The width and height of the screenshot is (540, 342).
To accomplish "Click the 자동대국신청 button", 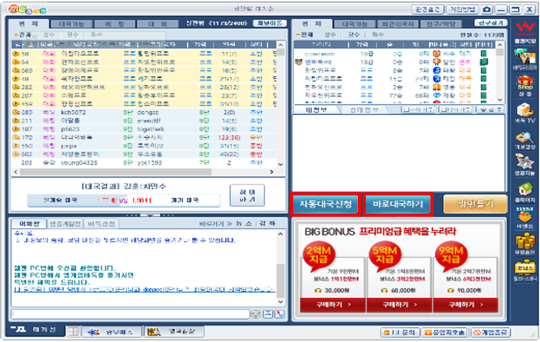I will 326,204.
